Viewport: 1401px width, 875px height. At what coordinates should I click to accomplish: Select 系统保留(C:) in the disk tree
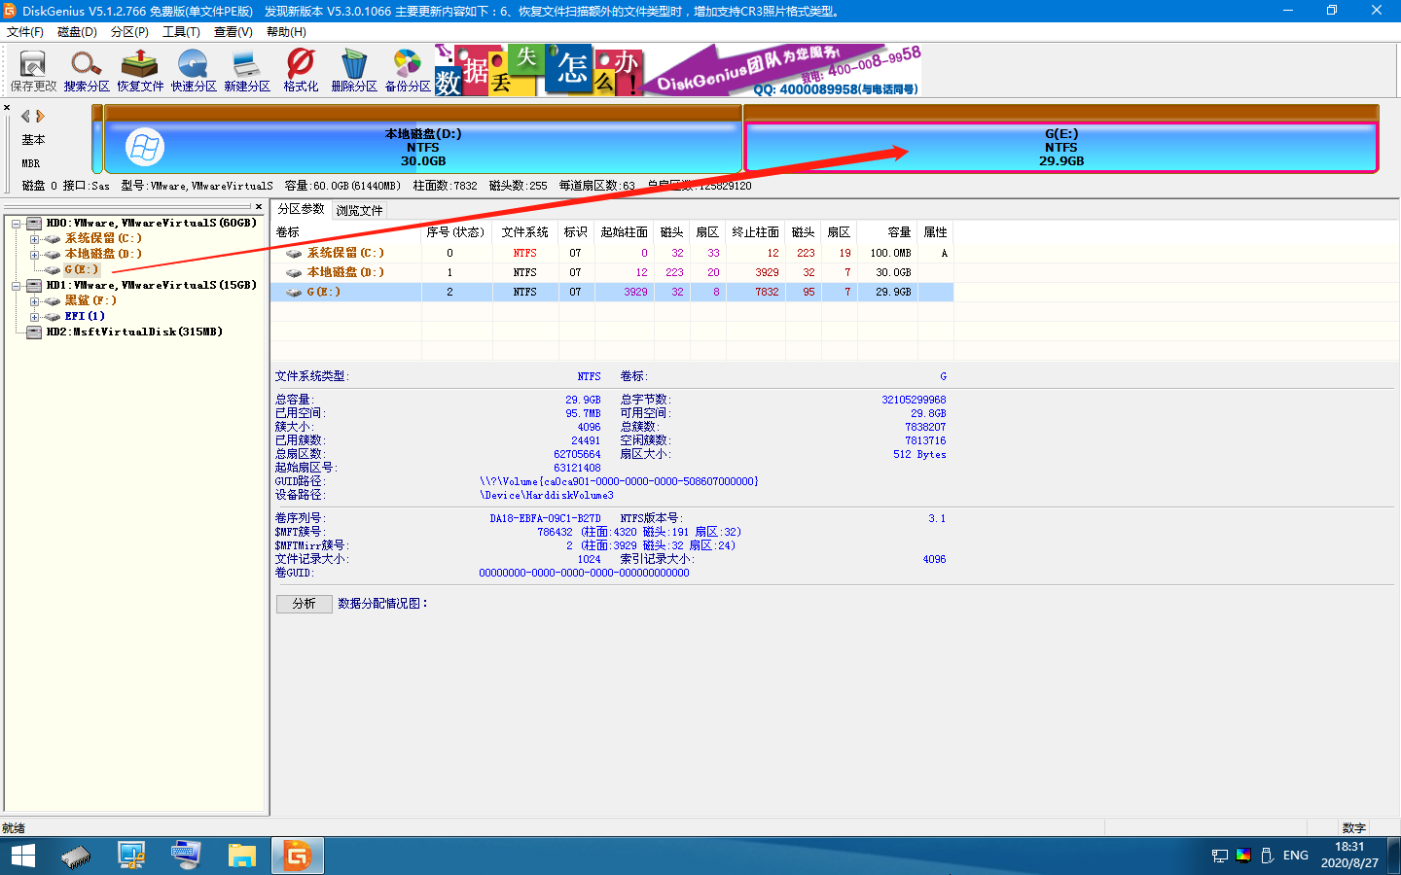(x=103, y=238)
